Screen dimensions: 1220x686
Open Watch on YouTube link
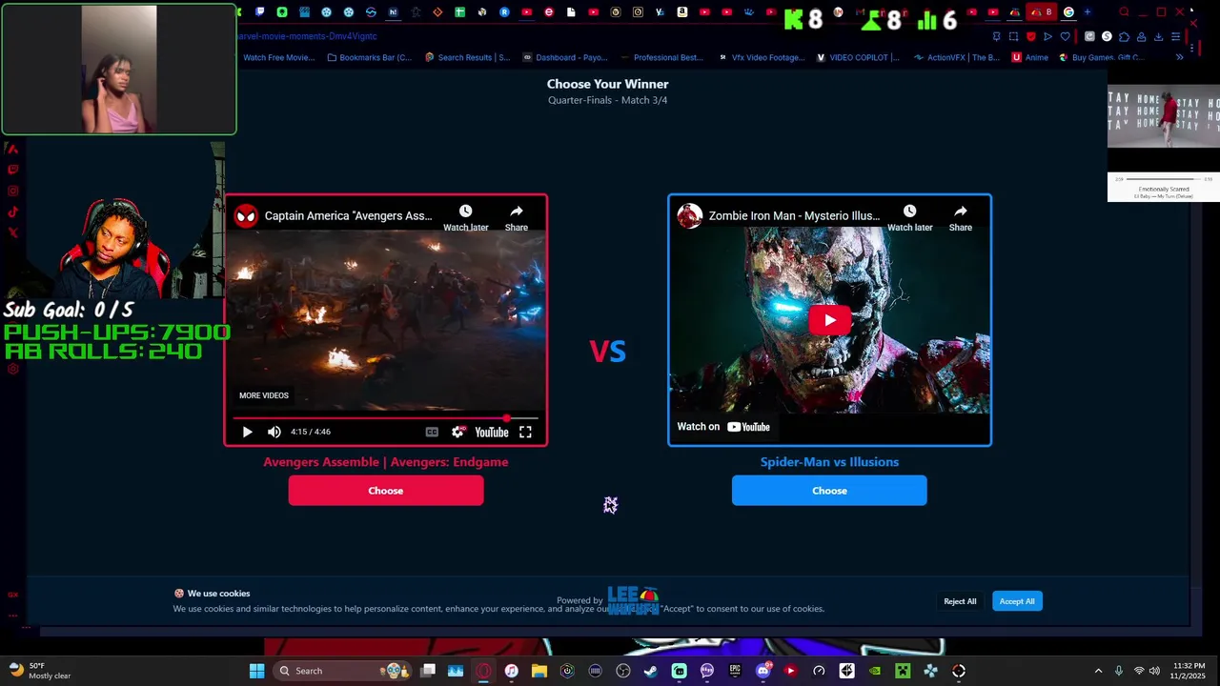pyautogui.click(x=723, y=427)
